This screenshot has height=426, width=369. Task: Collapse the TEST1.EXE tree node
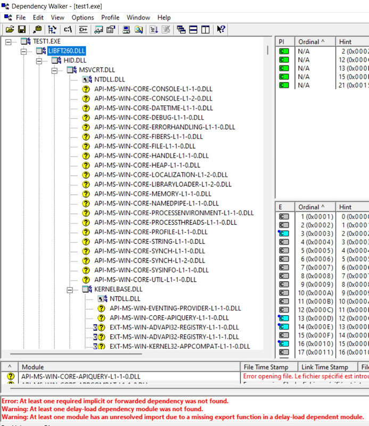pyautogui.click(x=9, y=42)
